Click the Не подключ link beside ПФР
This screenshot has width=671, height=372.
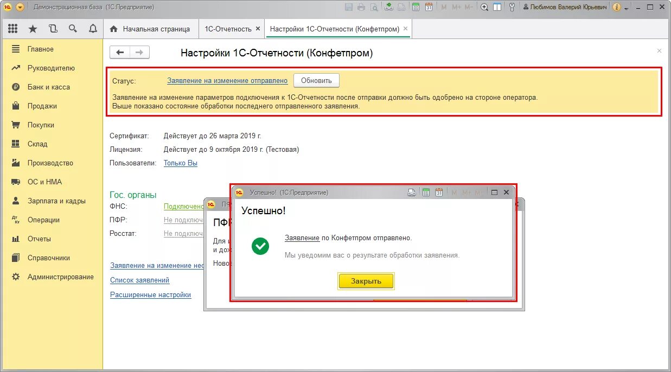click(x=183, y=220)
